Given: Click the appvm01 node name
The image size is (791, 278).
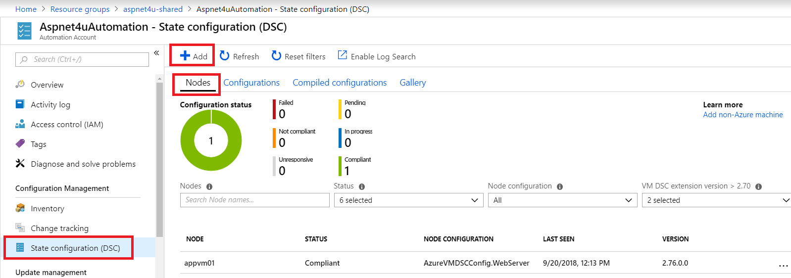Looking at the screenshot, I should (199, 263).
